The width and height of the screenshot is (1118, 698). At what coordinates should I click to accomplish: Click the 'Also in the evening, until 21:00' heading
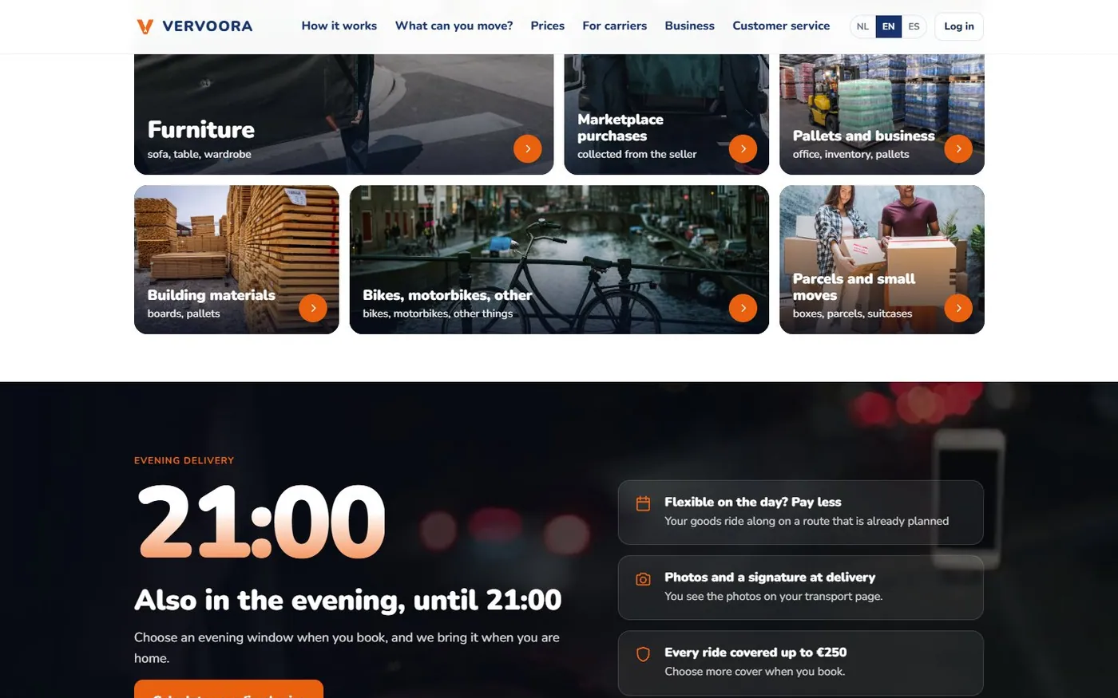[x=348, y=600]
